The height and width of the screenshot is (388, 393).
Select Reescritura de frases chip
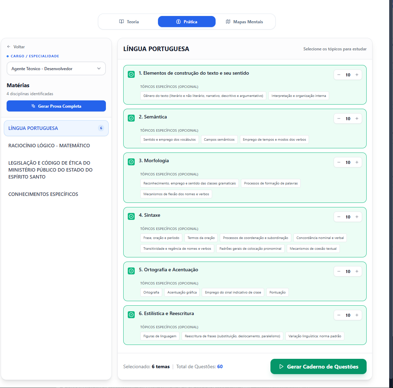click(232, 336)
